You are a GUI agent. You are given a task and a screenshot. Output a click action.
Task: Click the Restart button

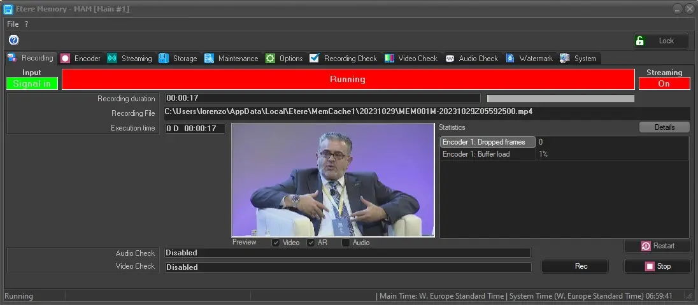[x=657, y=246]
